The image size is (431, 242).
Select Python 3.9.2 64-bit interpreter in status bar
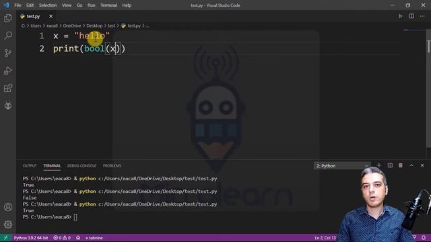click(31, 238)
